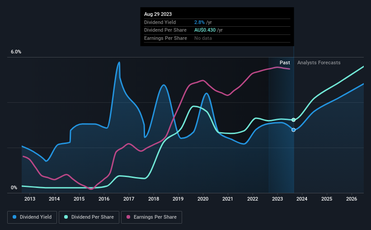371x230 pixels.
Task: Click the 2026 x-axis label
Action: (x=352, y=199)
